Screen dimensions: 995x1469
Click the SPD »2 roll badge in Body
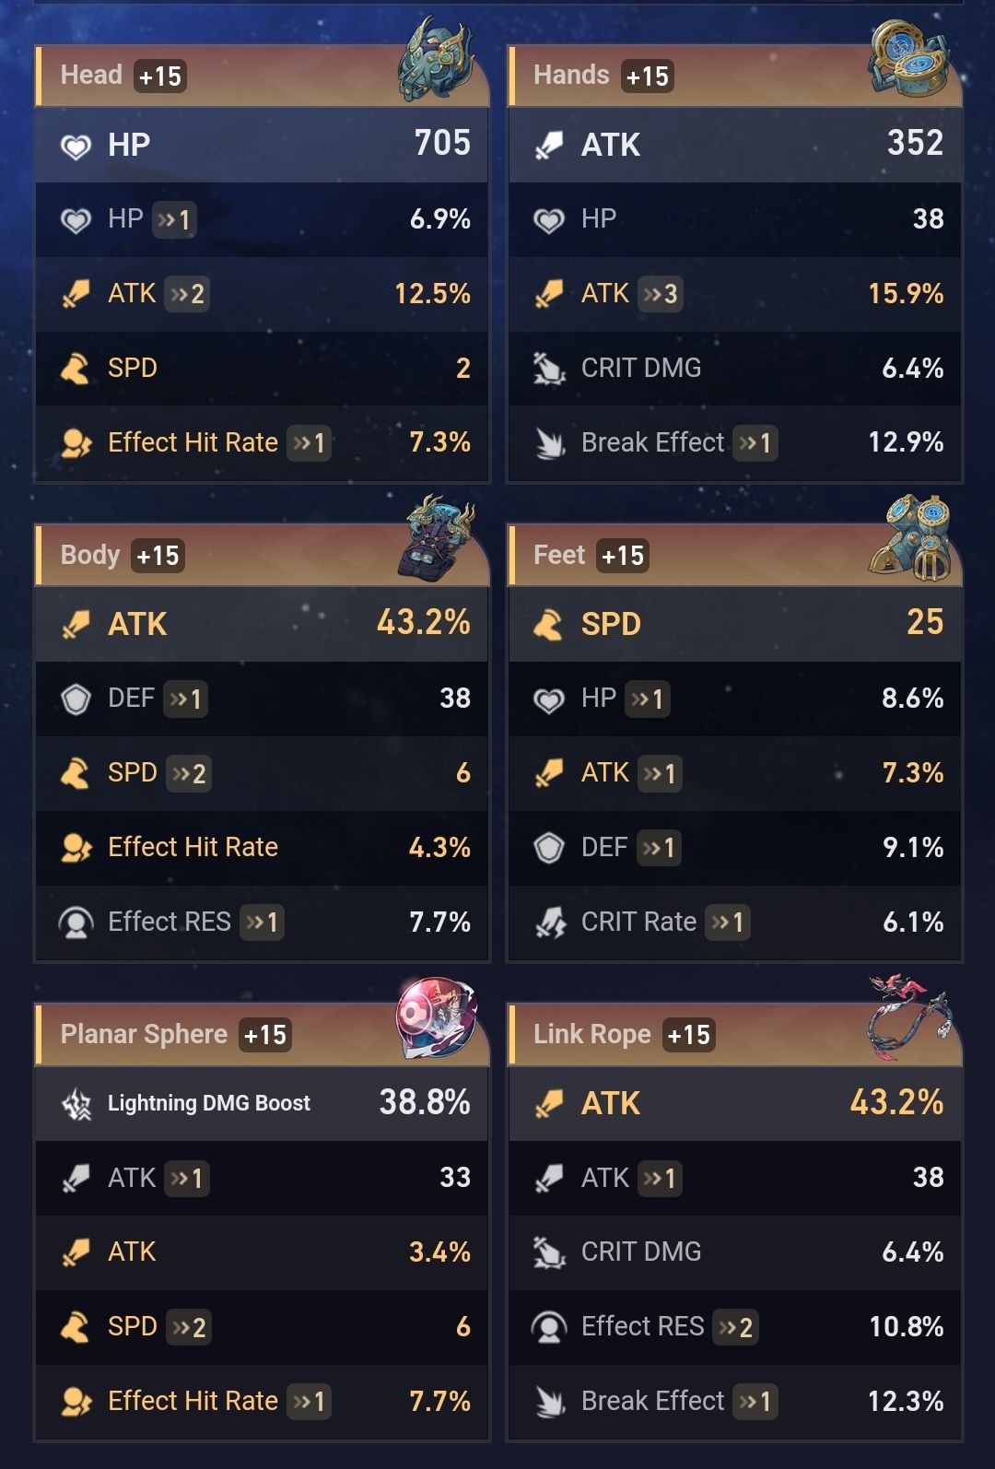pos(189,773)
